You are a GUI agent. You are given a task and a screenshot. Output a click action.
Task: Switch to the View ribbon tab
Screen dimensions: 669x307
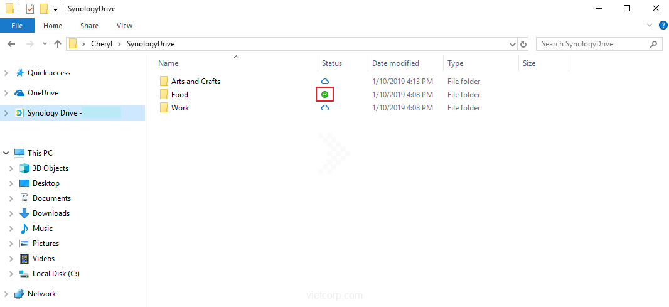tap(124, 26)
